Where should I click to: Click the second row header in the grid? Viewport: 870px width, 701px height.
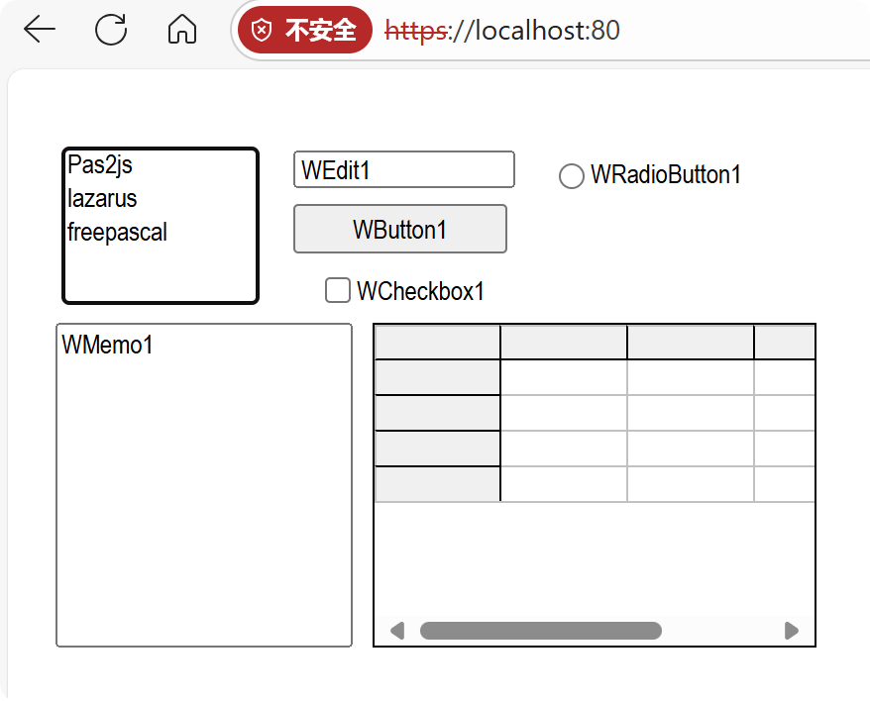click(x=437, y=413)
